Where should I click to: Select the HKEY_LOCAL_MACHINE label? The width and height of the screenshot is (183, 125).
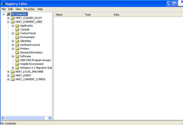click(29, 72)
